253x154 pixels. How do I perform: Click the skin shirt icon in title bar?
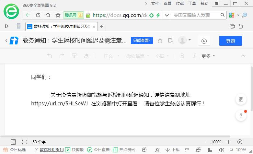(x=216, y=3)
